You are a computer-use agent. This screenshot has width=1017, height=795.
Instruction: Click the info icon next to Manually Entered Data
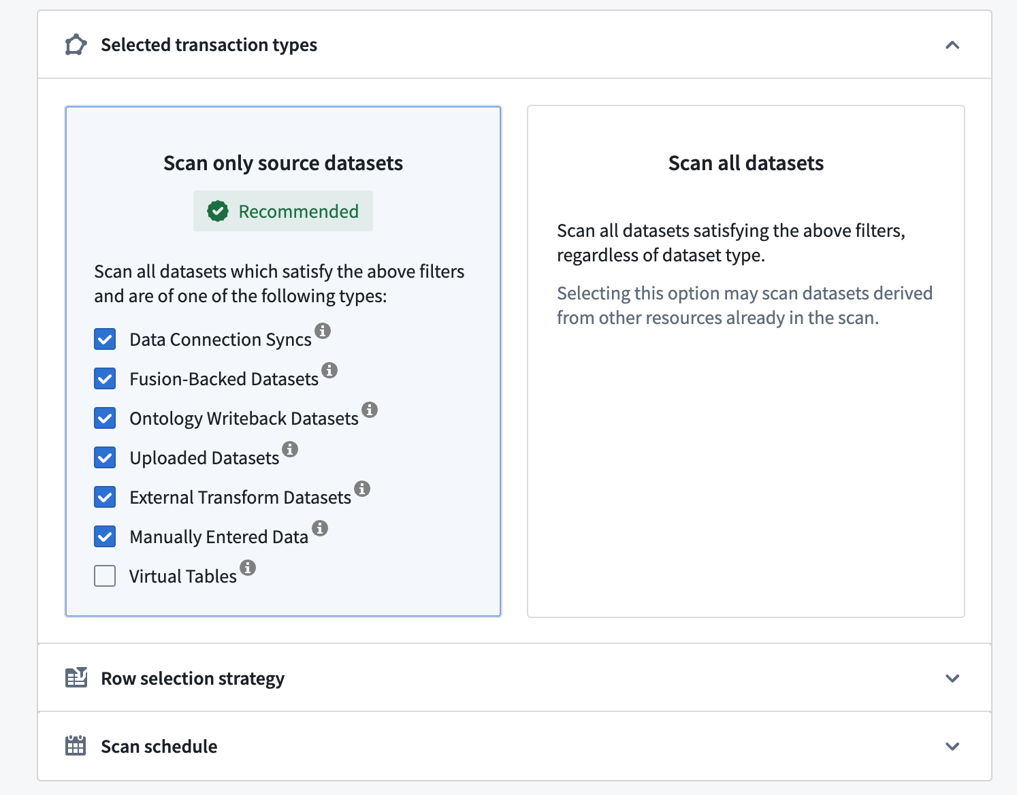click(321, 529)
